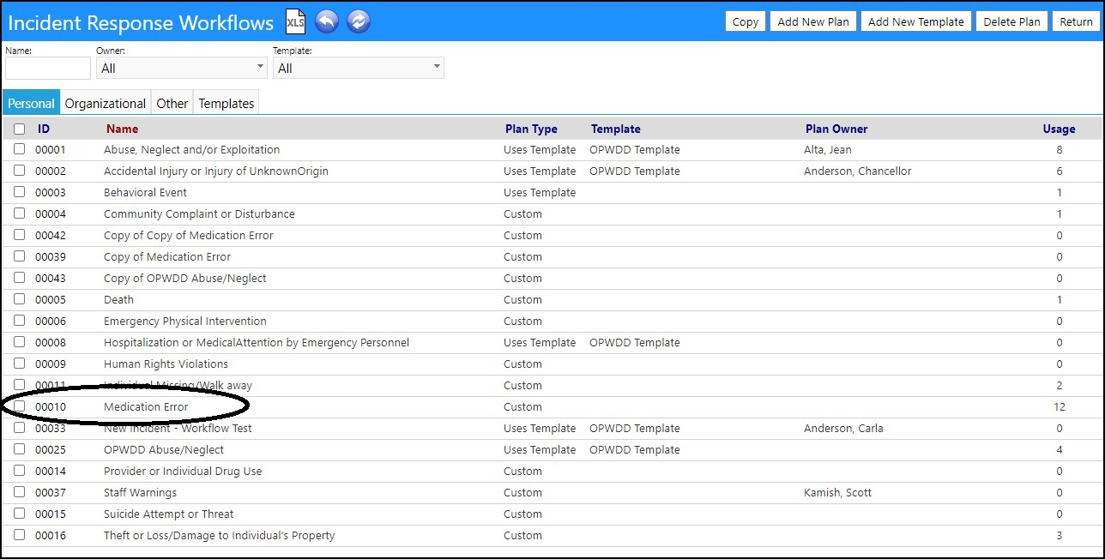Sort by the Plan Owner column header
Viewport: 1105px width, 559px height.
click(x=836, y=129)
